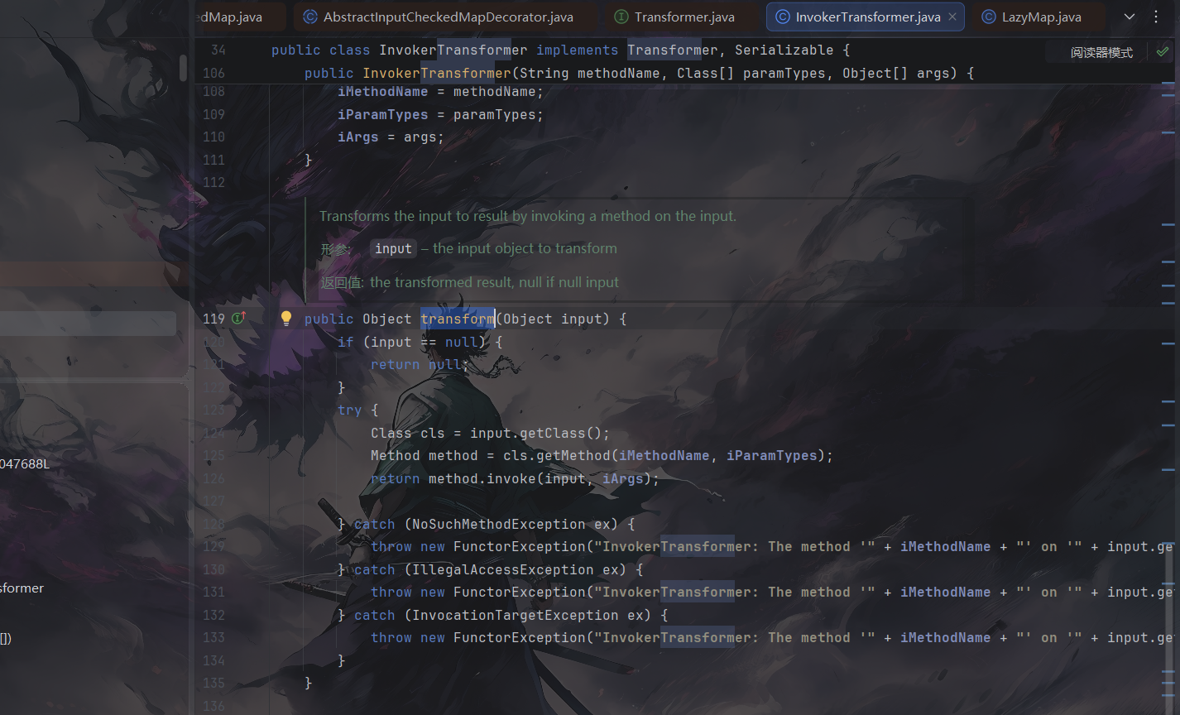Click the interface icon on Transformer.java tab
The width and height of the screenshot is (1180, 715).
click(621, 17)
